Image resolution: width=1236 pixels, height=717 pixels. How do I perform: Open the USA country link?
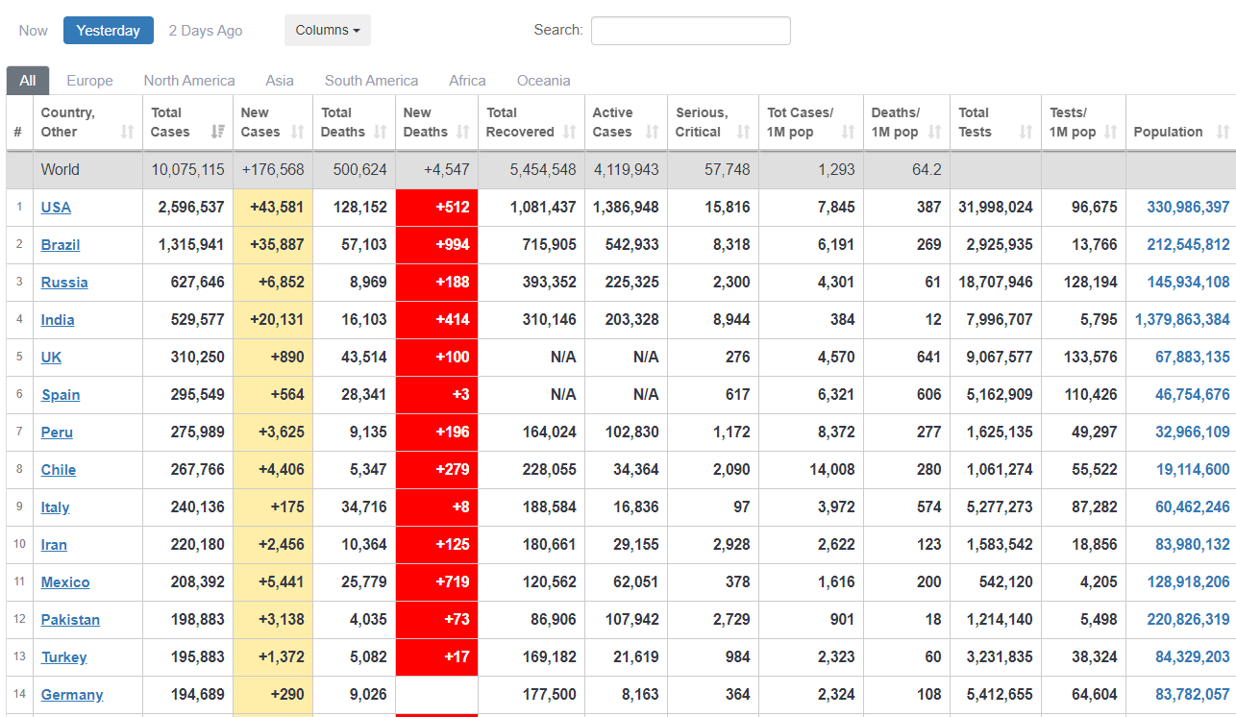click(x=56, y=208)
